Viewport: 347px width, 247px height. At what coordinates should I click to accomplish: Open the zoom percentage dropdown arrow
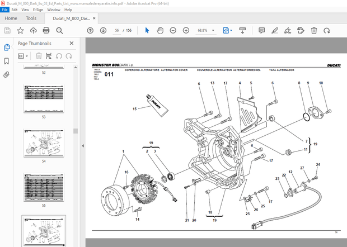pyautogui.click(x=213, y=31)
